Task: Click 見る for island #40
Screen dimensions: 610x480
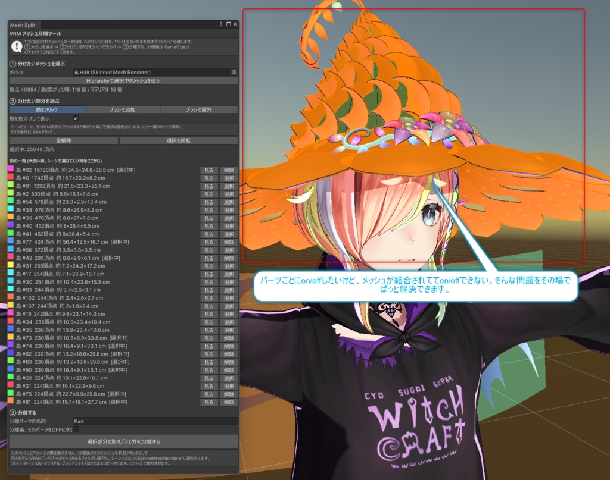Action: click(209, 226)
